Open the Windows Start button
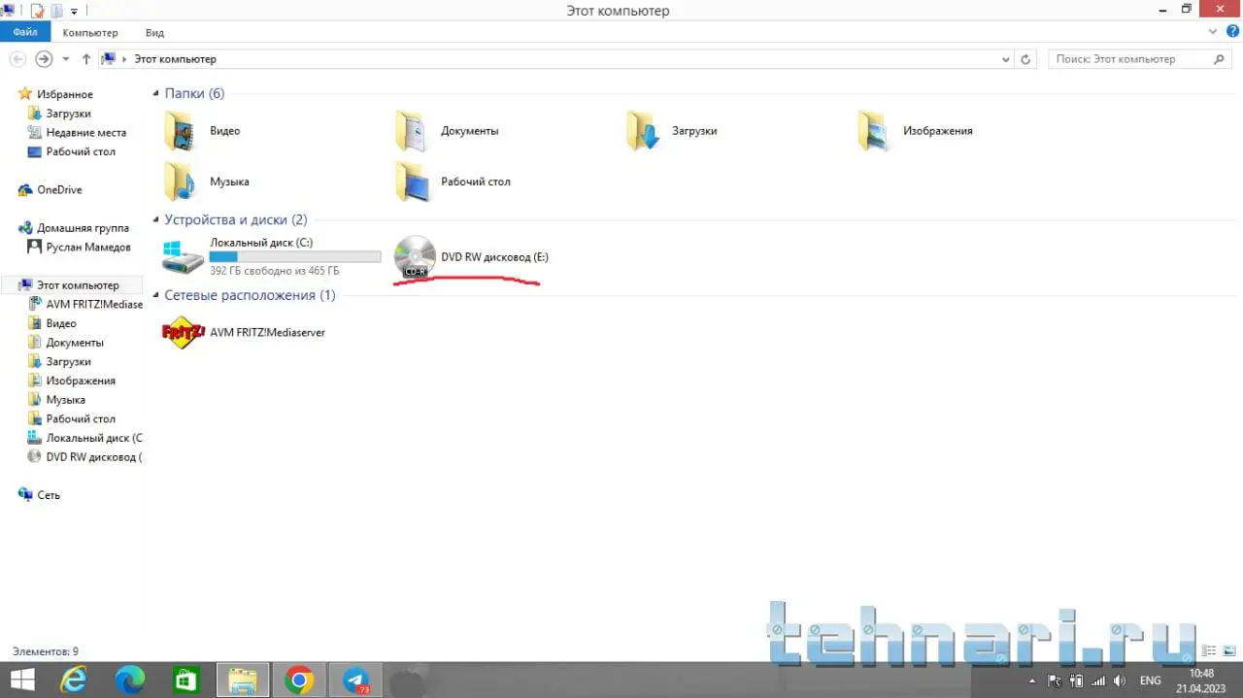1243x698 pixels. coord(21,680)
